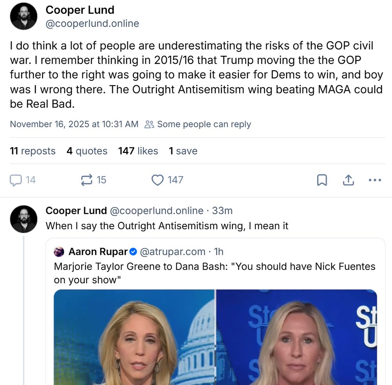392x385 pixels.
Task: Click Aaron Rupar's verified badge
Action: pyautogui.click(x=134, y=252)
